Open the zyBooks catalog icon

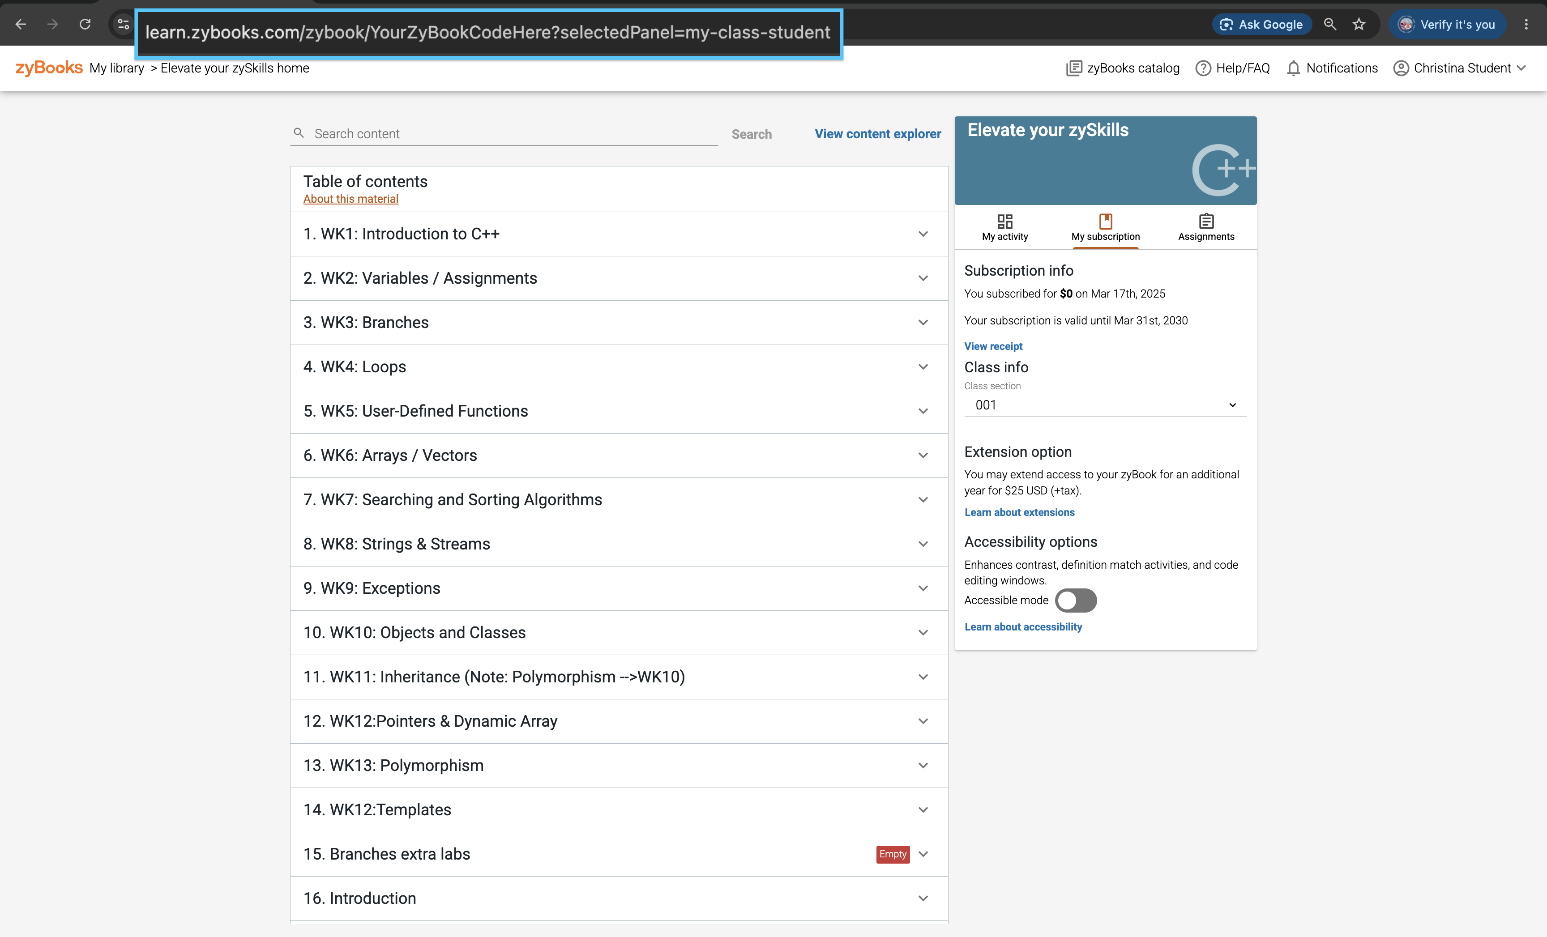coord(1073,68)
